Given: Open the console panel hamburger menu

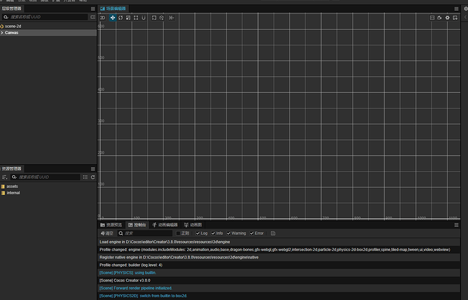Looking at the screenshot, I should click(x=456, y=225).
